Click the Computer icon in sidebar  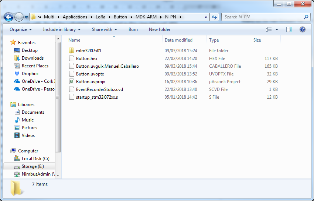tap(13, 151)
